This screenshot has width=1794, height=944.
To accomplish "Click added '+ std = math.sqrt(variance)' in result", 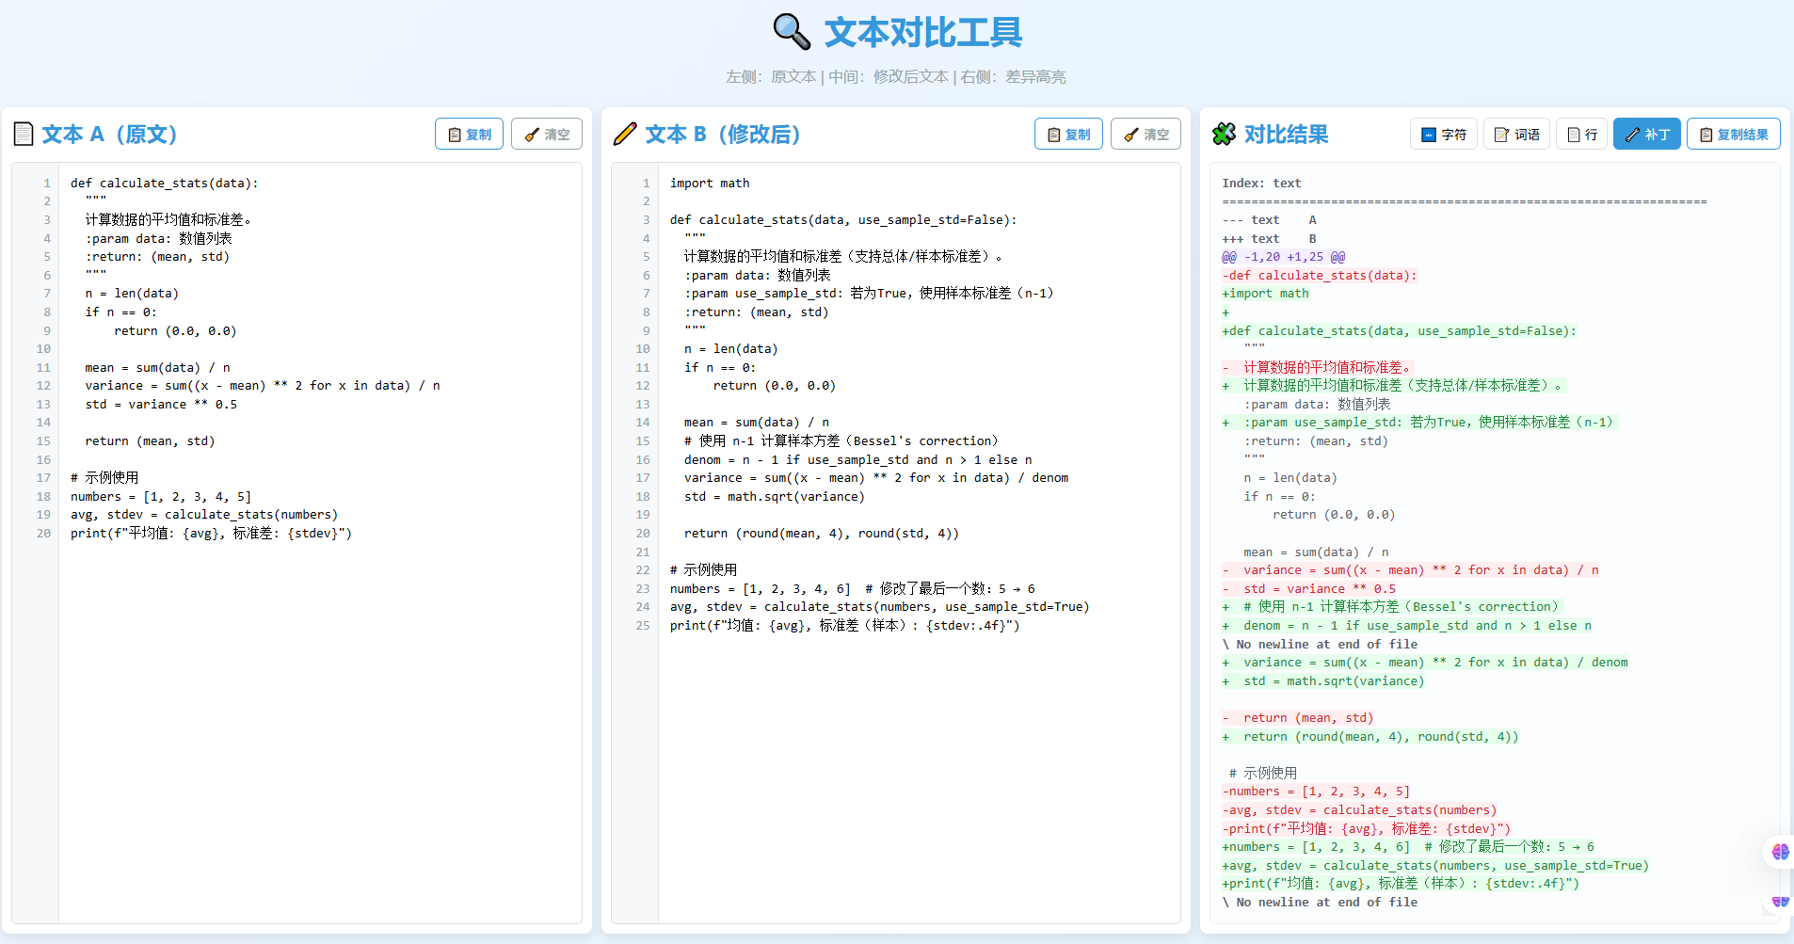I will [1323, 681].
